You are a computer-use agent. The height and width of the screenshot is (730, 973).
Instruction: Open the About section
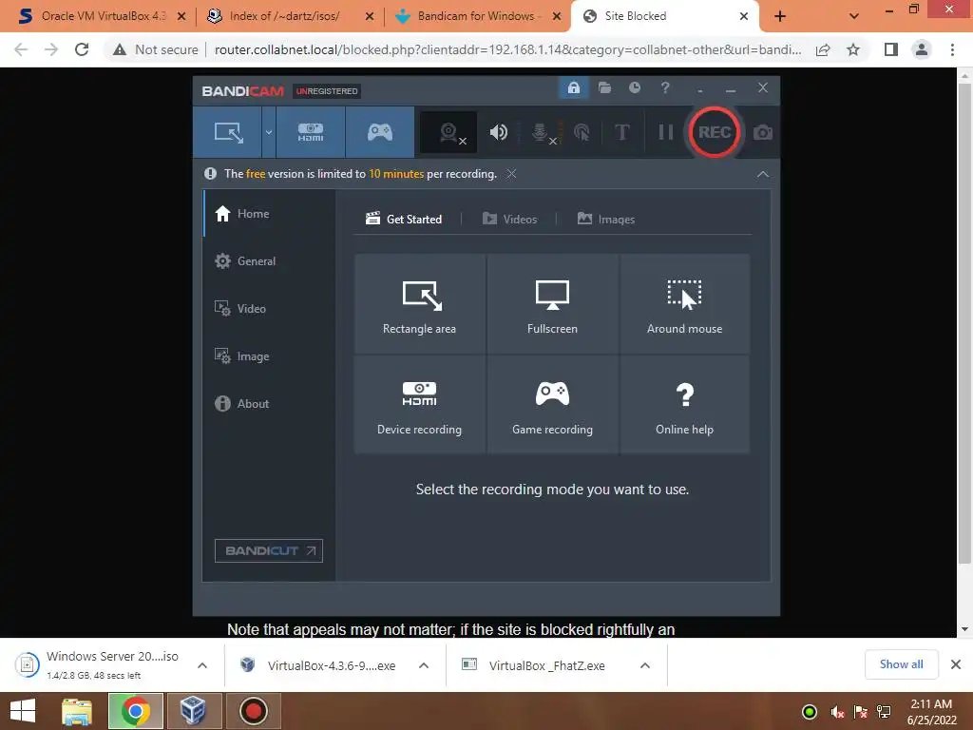point(269,403)
